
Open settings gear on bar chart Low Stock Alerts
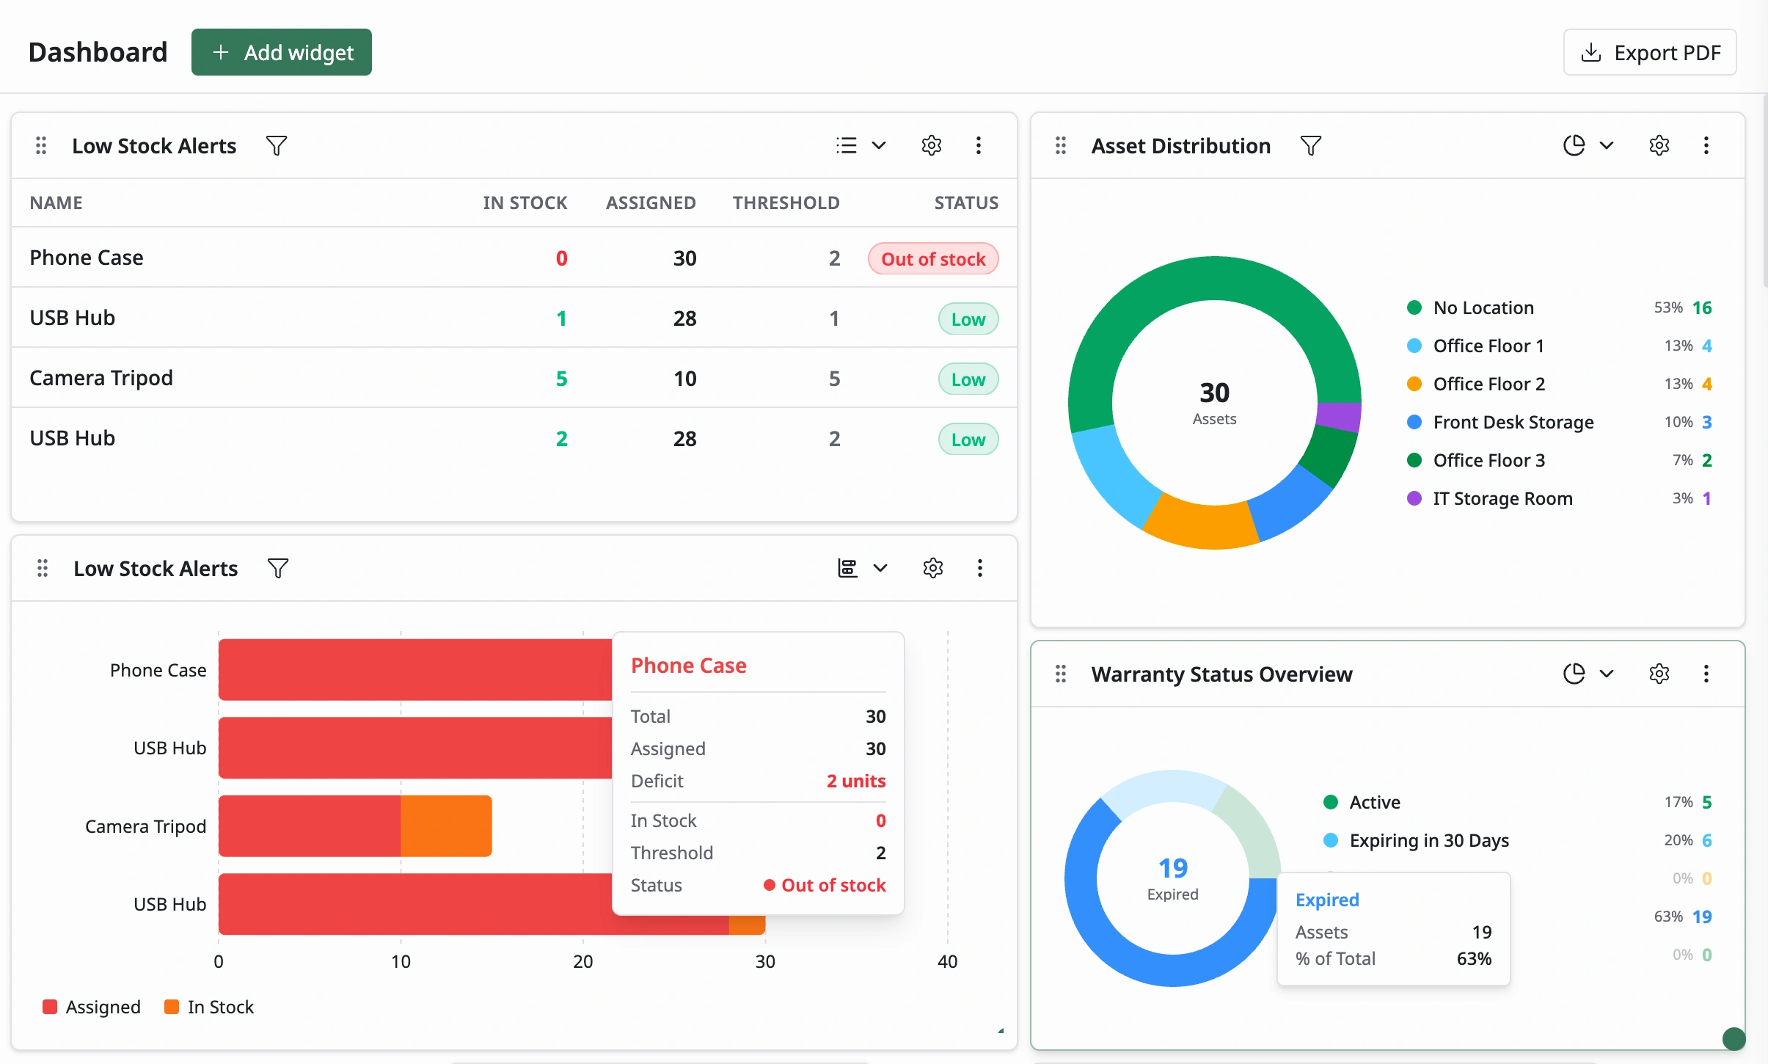933,568
